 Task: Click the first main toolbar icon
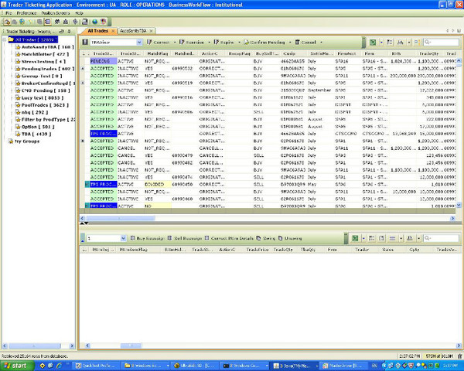7,22
